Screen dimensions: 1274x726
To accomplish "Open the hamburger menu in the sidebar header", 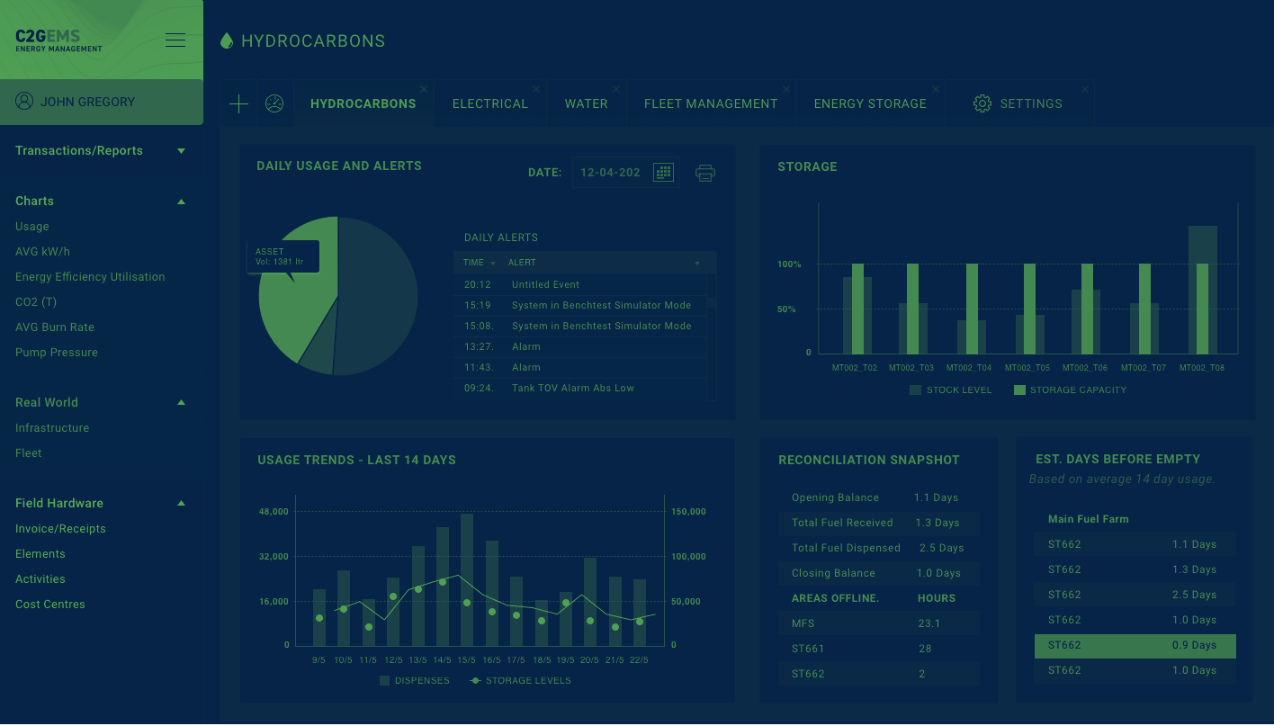I will (175, 40).
